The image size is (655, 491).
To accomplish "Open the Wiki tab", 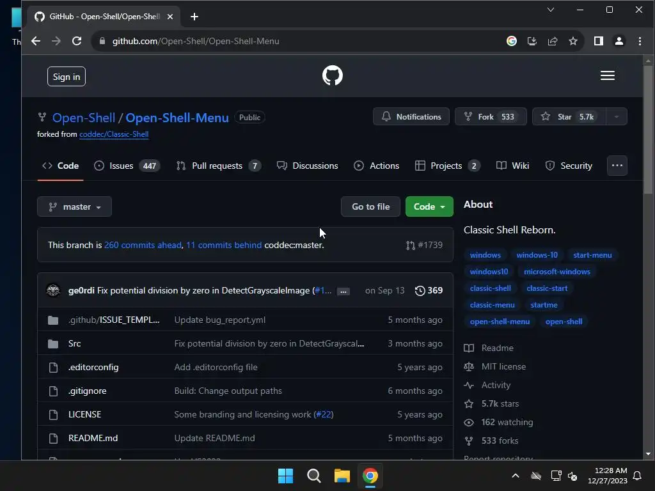I will [512, 166].
